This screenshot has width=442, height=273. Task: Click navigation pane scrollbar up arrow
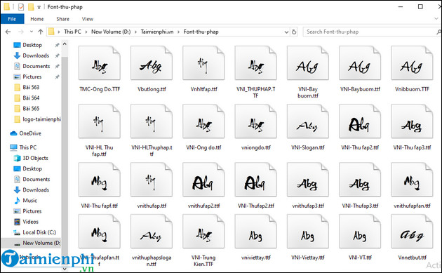65,44
